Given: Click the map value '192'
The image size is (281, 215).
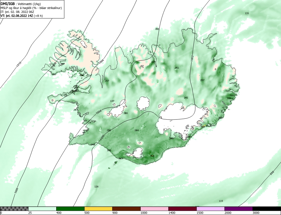Looking at the screenshot, I should pos(54,74).
